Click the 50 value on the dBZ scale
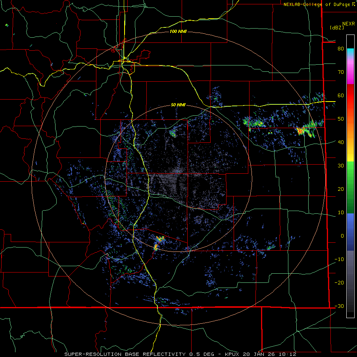The width and height of the screenshot is (357, 357). [x=341, y=119]
